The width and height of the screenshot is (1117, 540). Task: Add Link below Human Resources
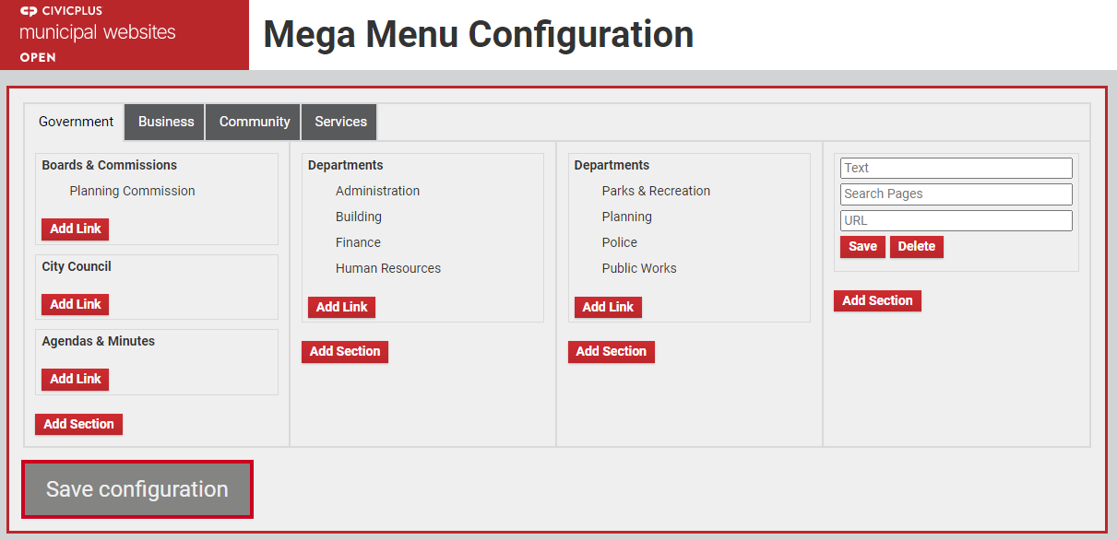click(x=341, y=307)
